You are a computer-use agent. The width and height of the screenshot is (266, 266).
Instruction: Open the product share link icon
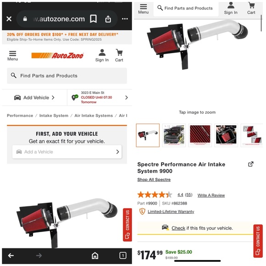pyautogui.click(x=251, y=164)
